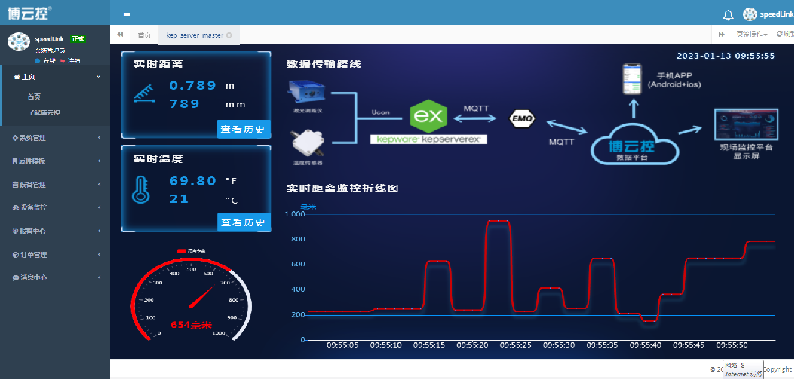View history for real-time distance
The image size is (795, 380).
[243, 129]
